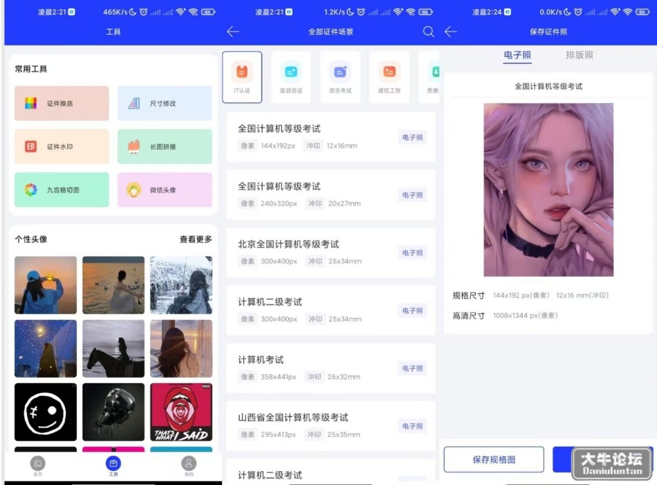Viewport: 657px width, 485px height.
Task: Launch the 长图拼接 tool tile
Action: point(165,147)
